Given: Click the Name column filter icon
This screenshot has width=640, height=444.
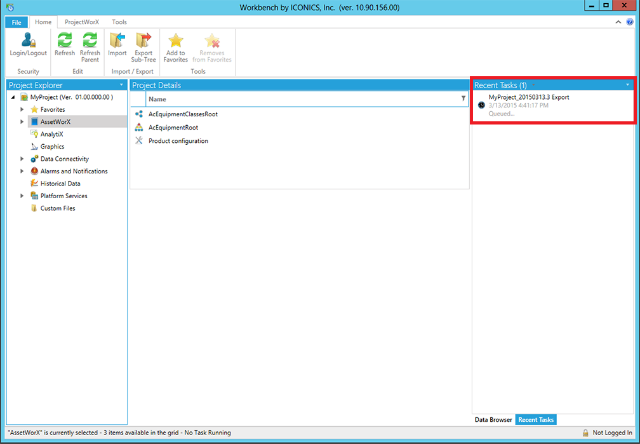Looking at the screenshot, I should [463, 98].
